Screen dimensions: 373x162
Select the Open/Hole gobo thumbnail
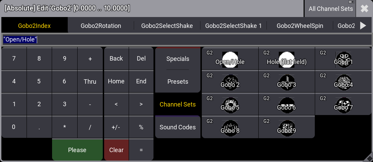[230, 59]
